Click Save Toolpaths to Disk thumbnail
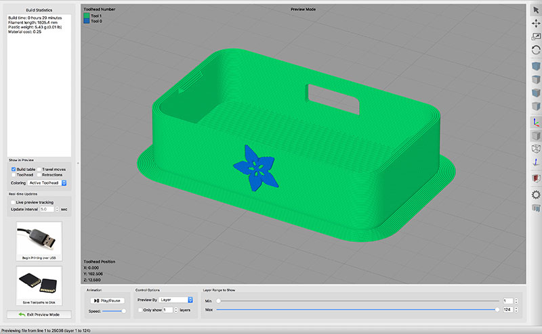Viewport: 542px width, 334px height. 38,283
